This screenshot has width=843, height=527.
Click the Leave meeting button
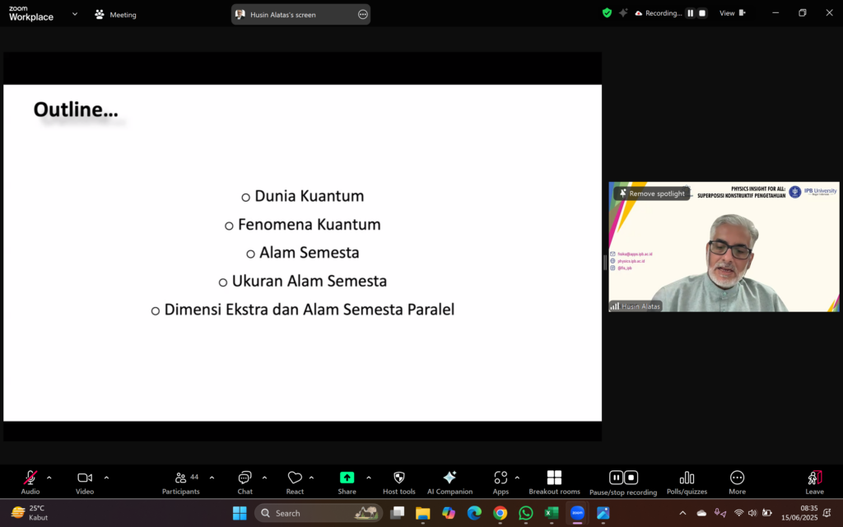click(x=814, y=482)
